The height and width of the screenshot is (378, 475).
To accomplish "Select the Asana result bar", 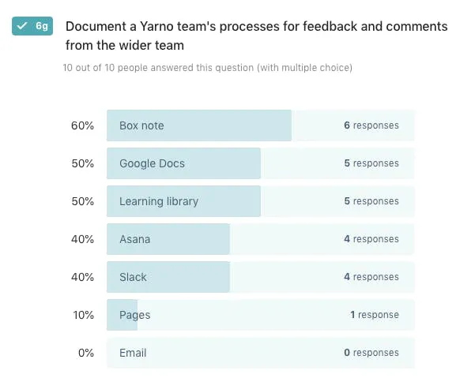I will [261, 239].
